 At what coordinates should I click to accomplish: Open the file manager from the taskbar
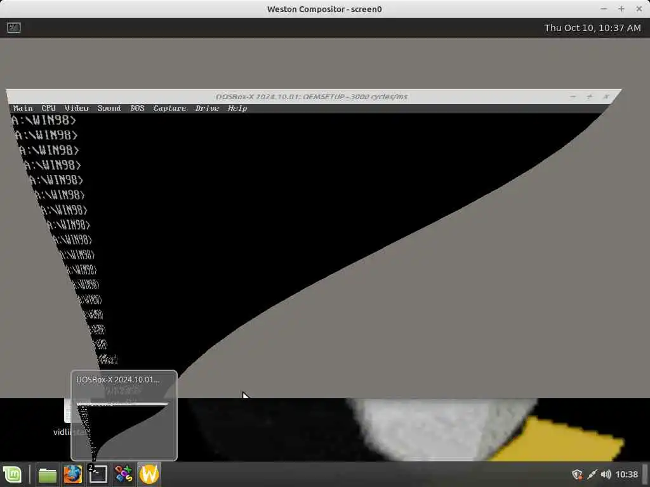coord(47,474)
